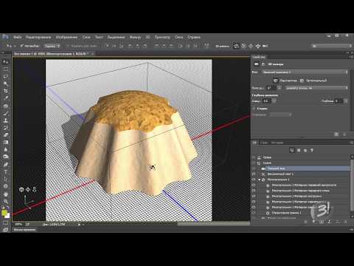Choose the Slide 3D object mode icon
The image size is (354, 266).
[258, 46]
